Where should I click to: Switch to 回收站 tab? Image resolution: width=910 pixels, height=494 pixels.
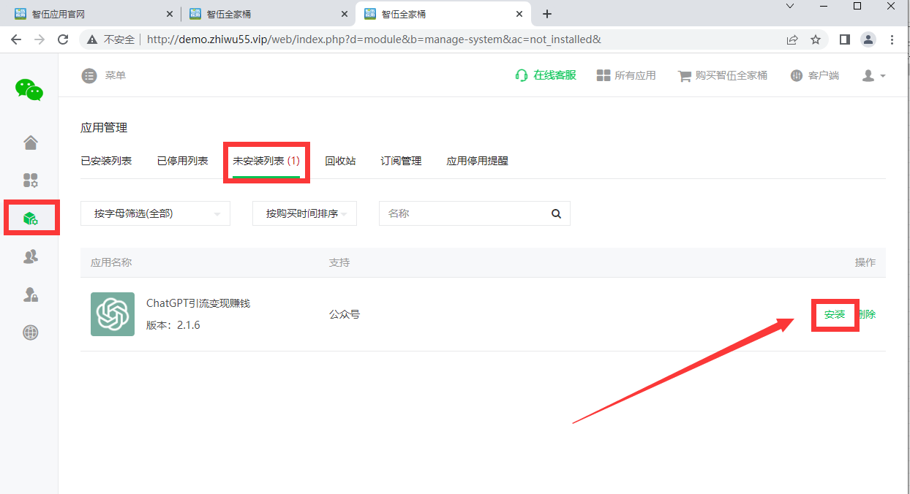(340, 161)
